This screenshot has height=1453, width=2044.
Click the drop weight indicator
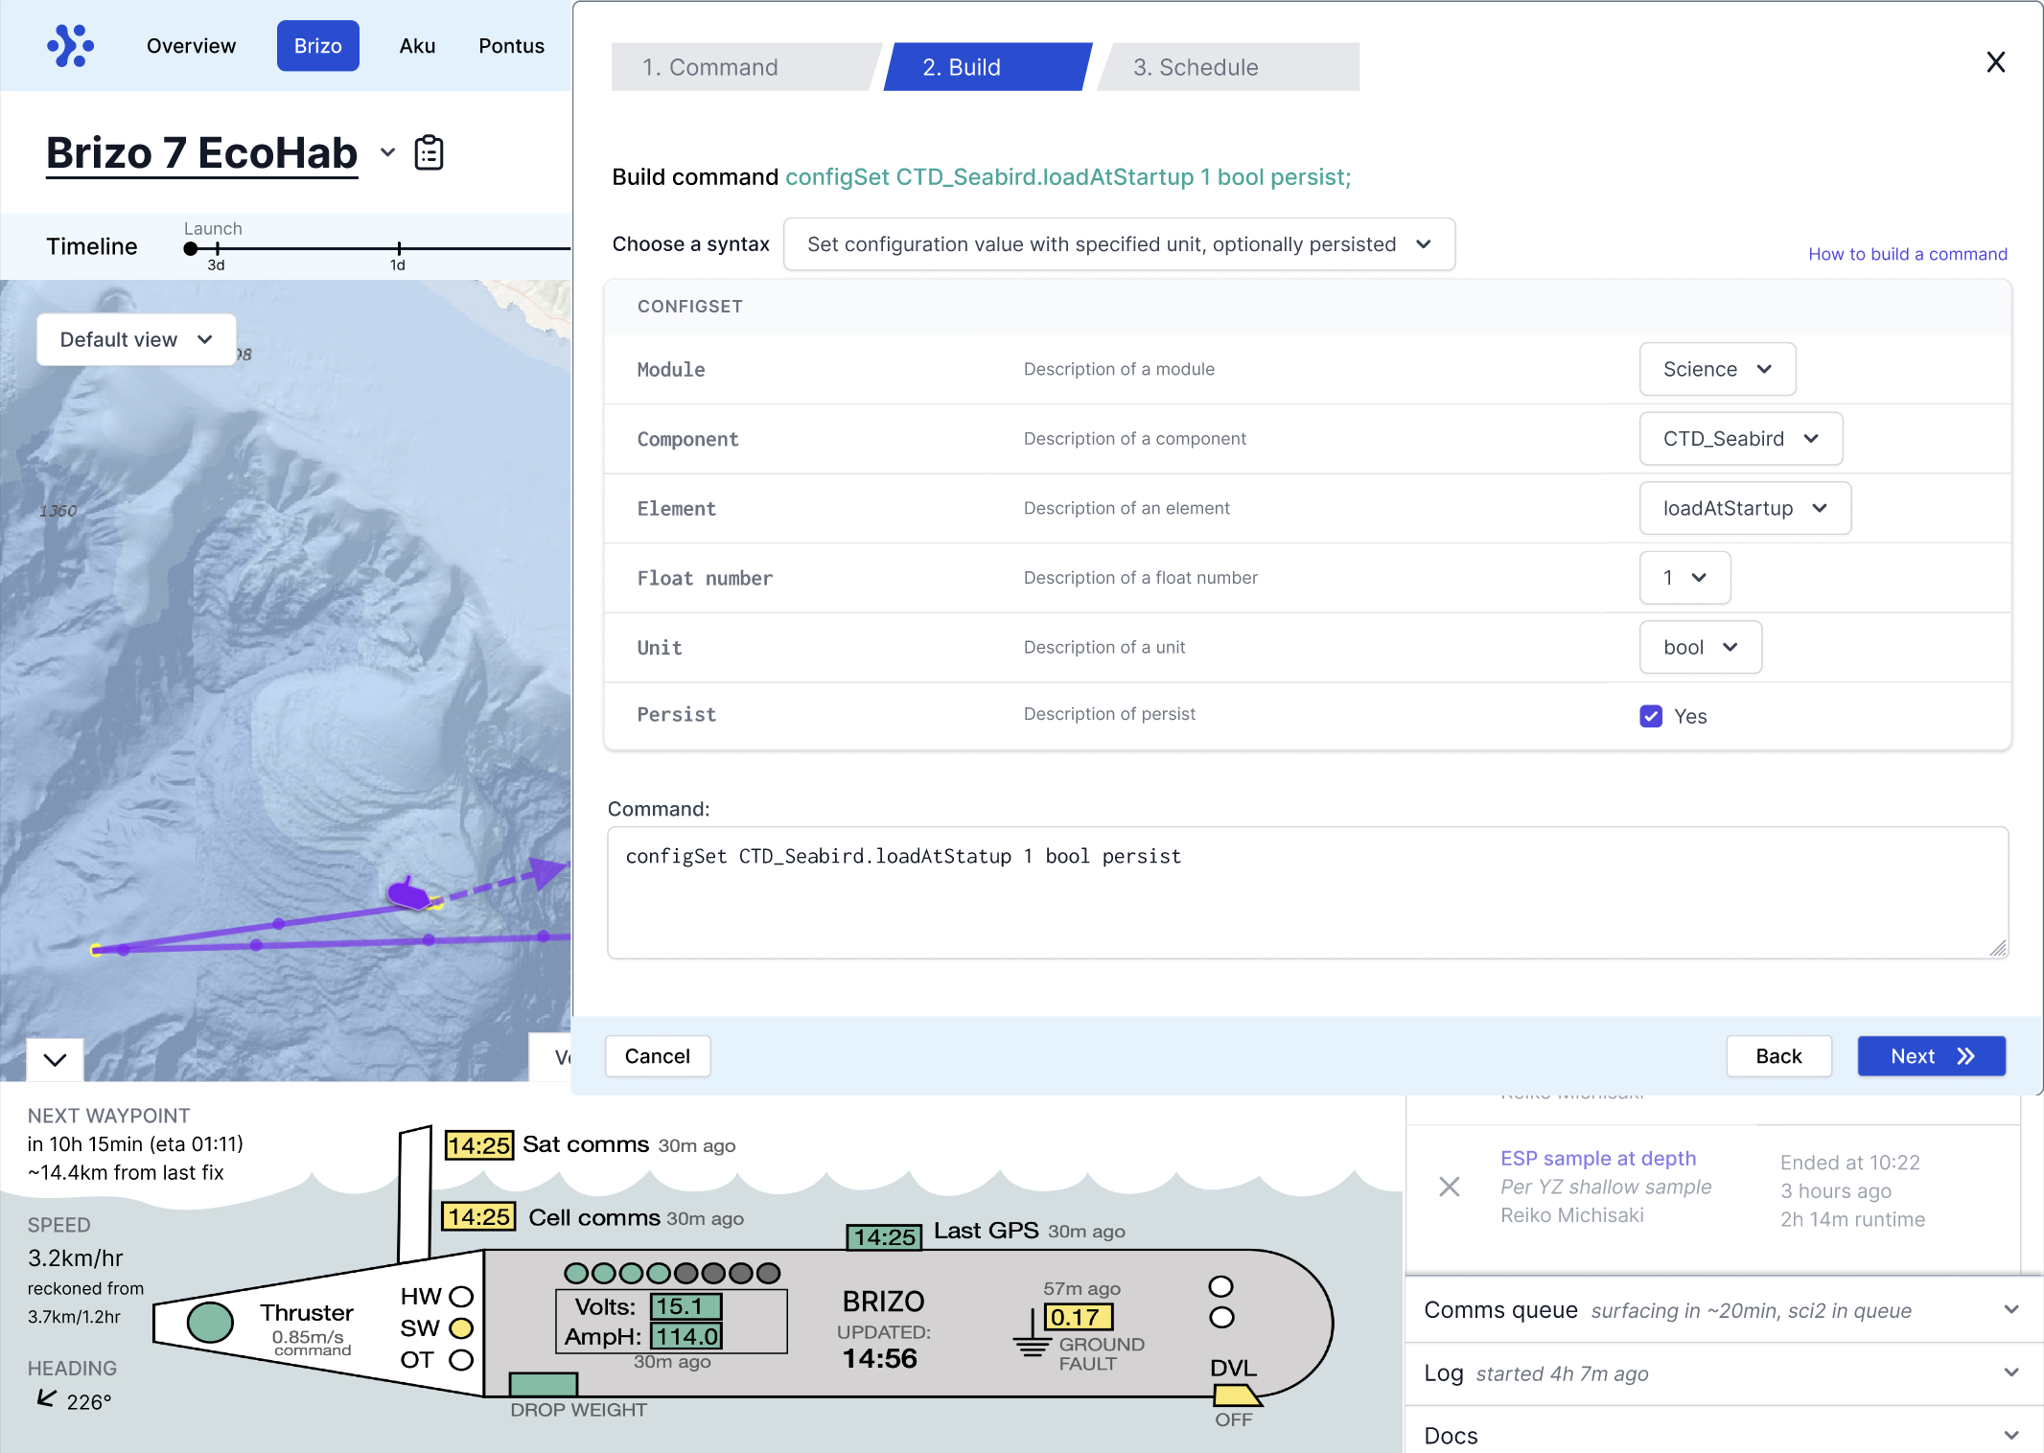pos(544,1384)
